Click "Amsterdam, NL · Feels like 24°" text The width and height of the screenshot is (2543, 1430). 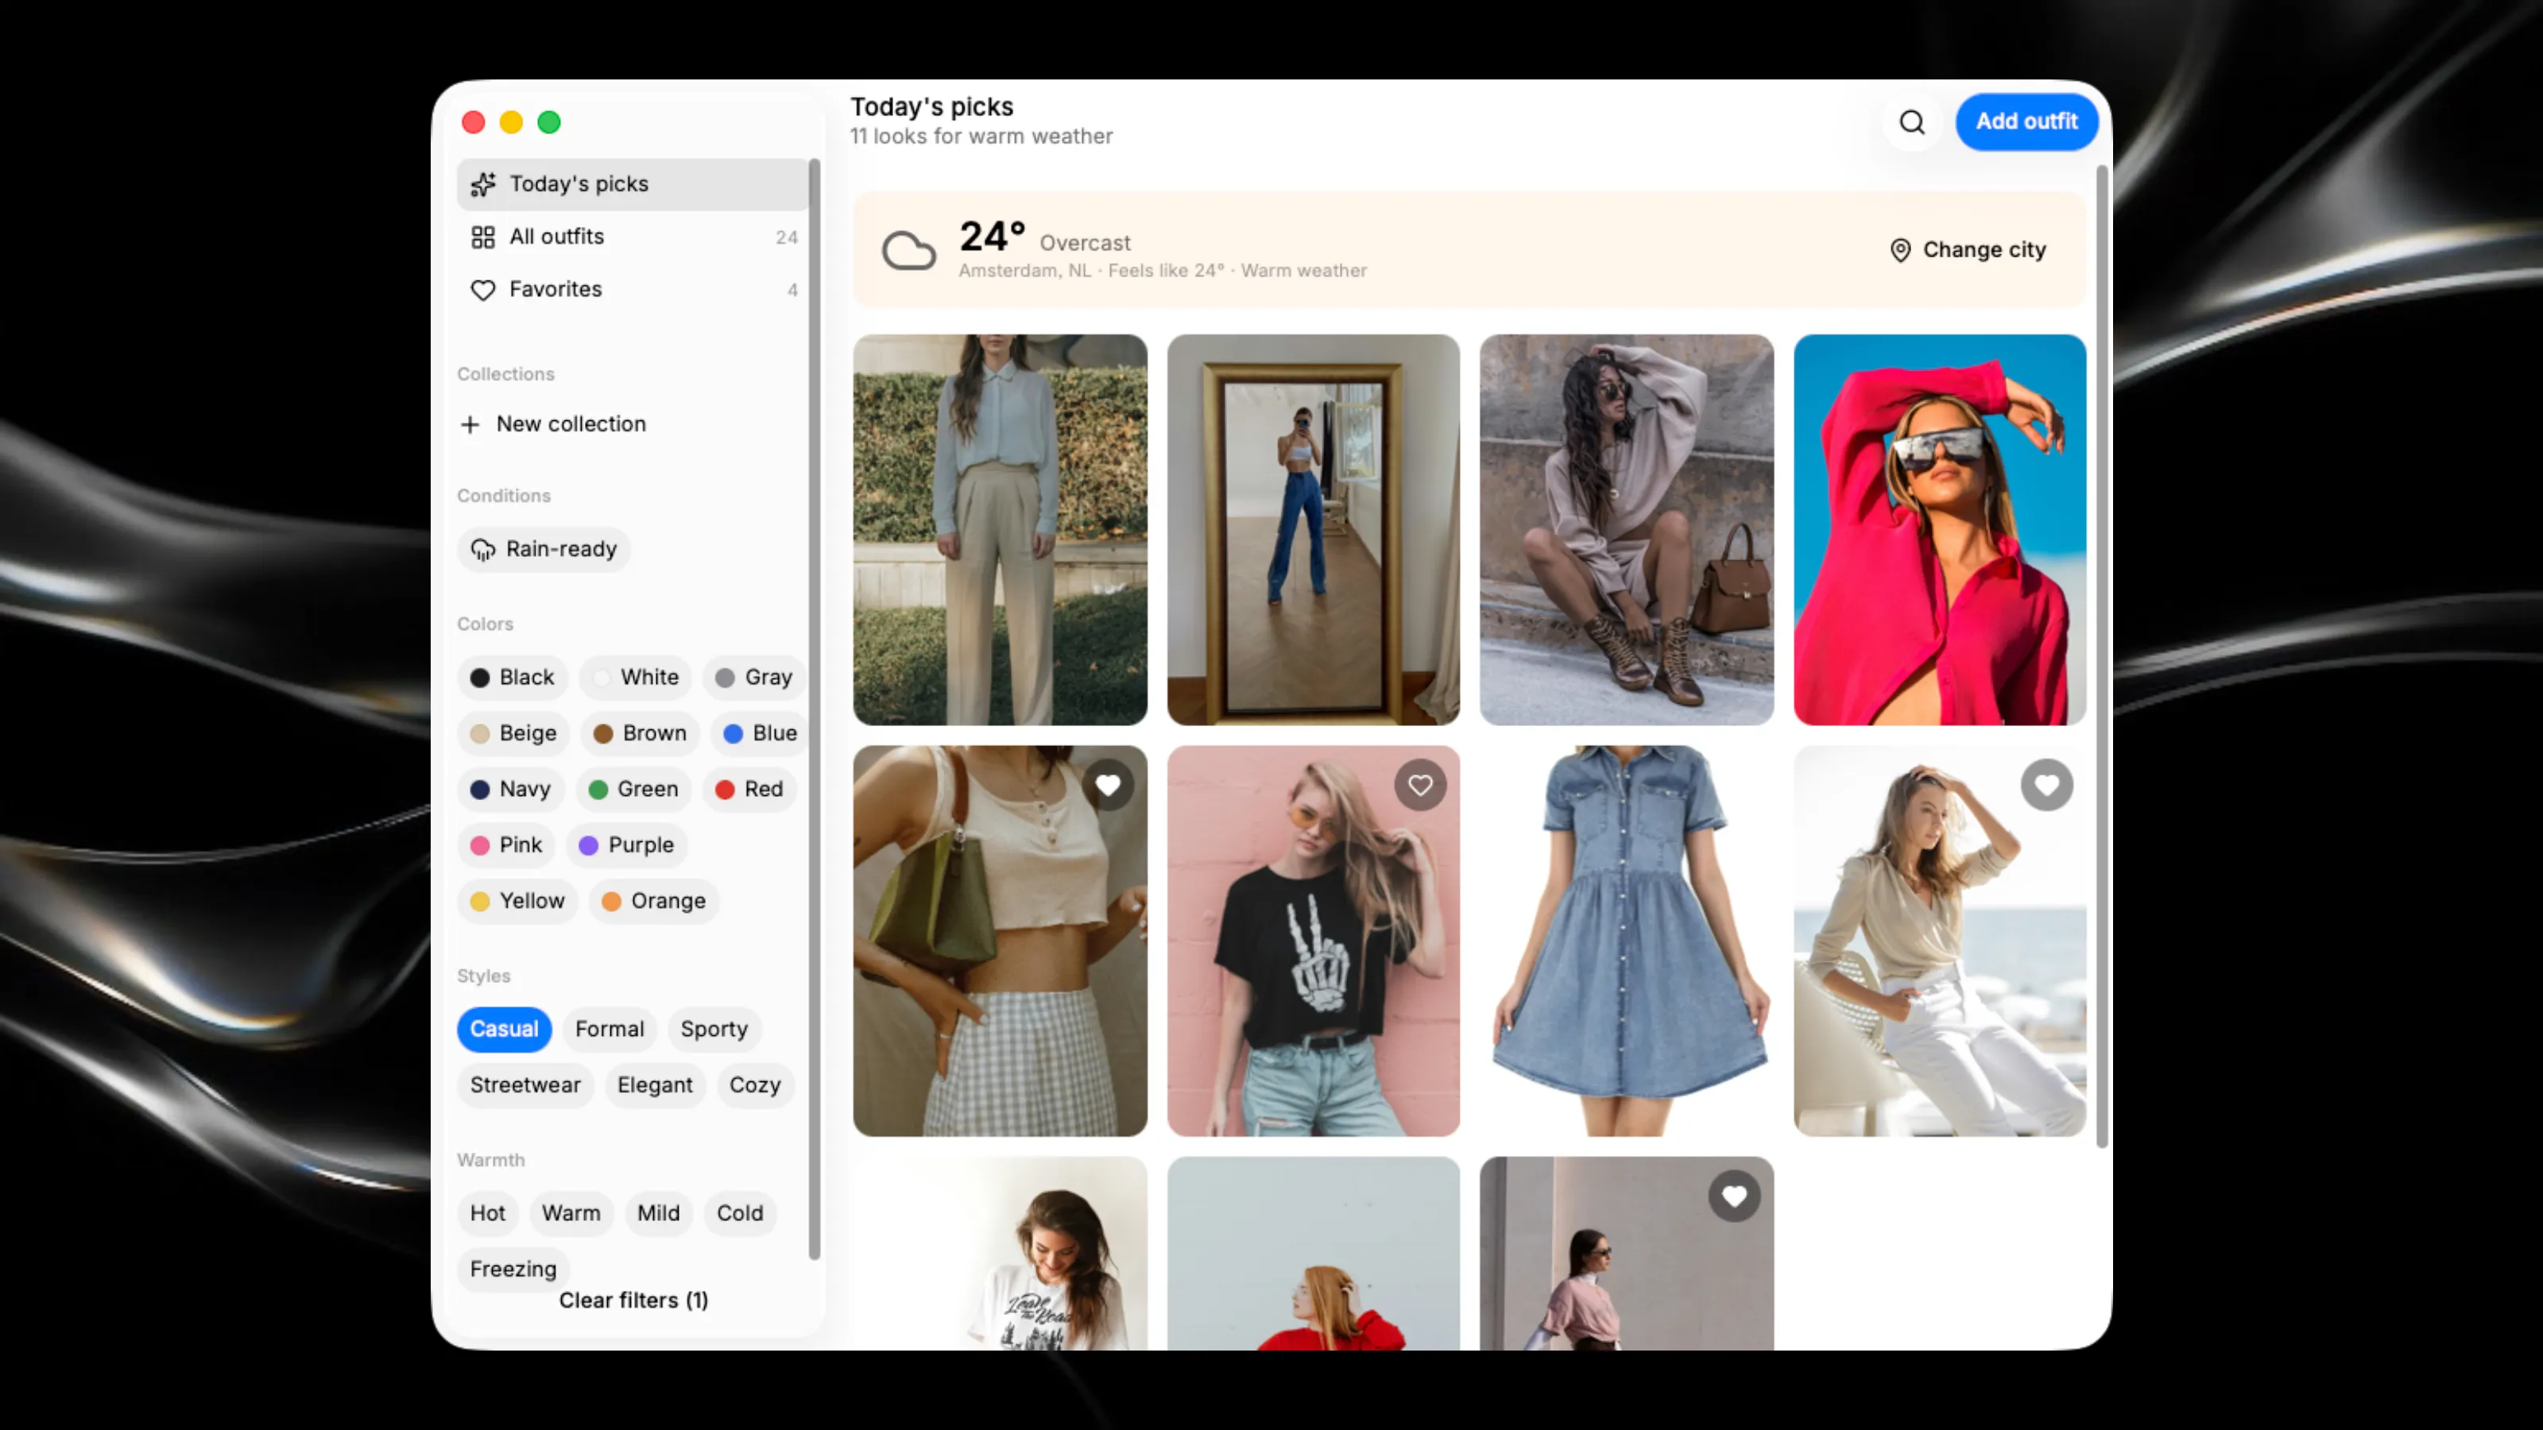click(x=1091, y=270)
